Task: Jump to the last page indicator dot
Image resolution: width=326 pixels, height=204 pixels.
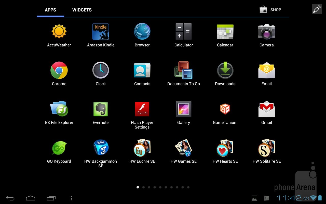Action: coord(188,187)
